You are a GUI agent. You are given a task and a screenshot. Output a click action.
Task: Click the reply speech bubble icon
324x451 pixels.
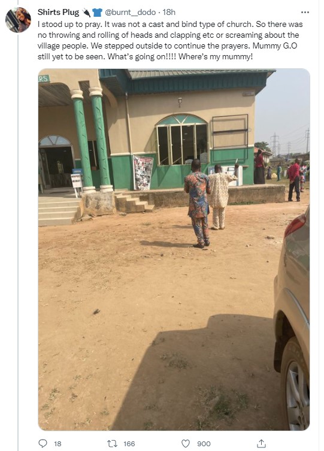[x=43, y=443]
